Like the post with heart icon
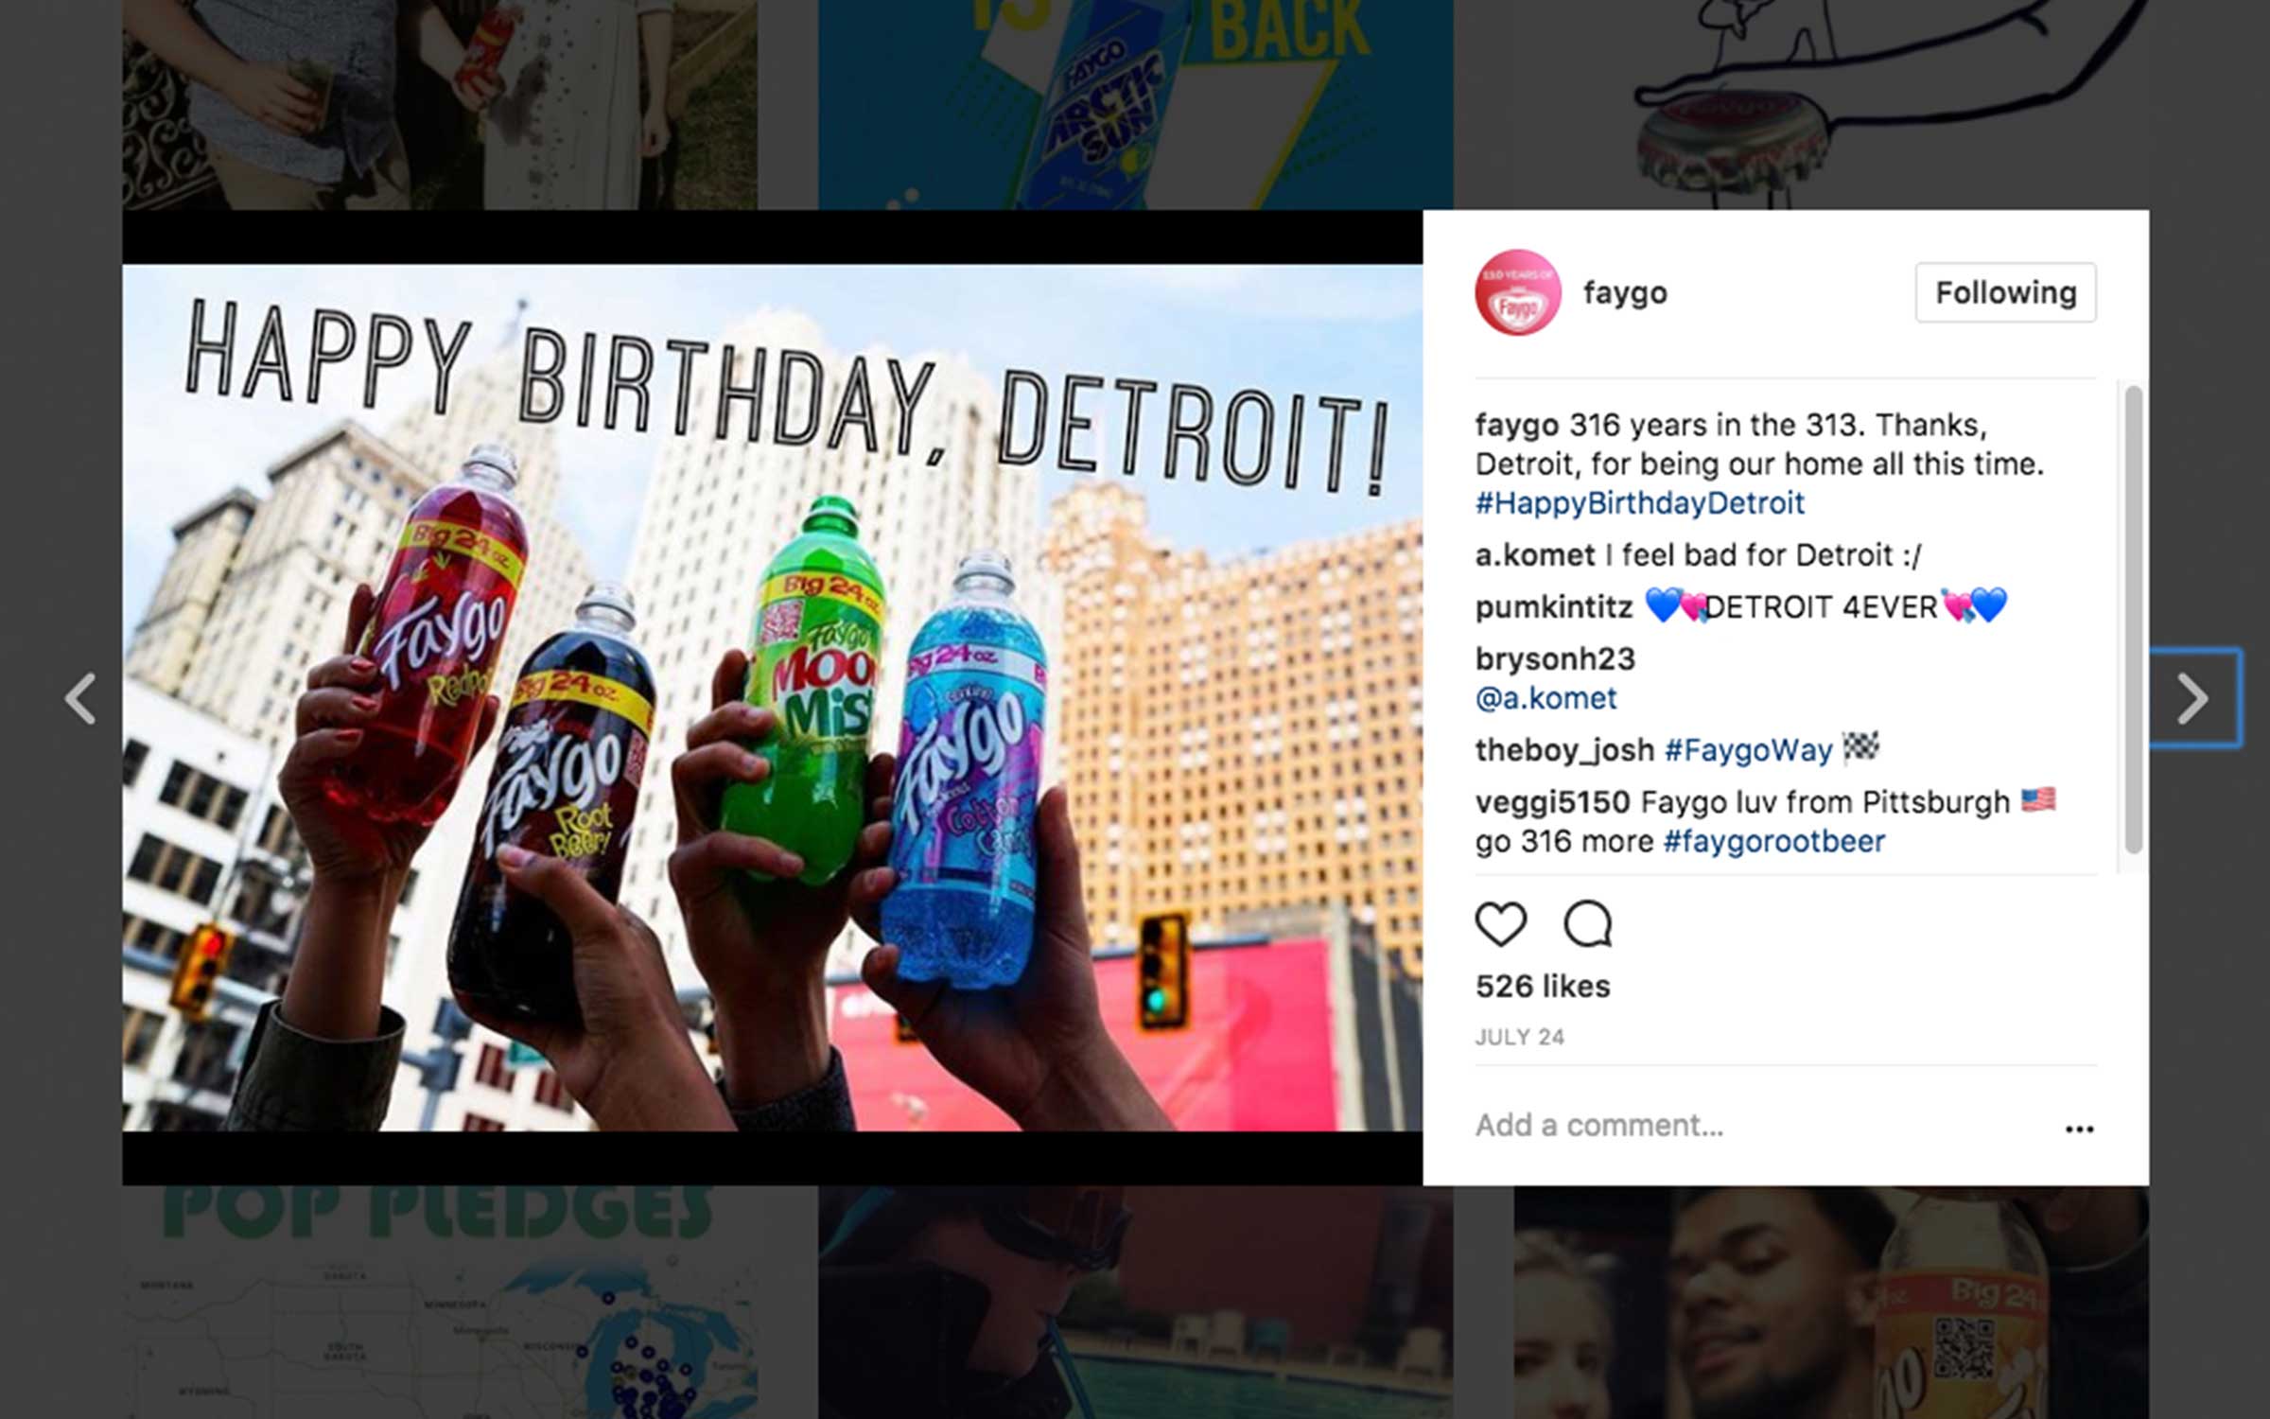This screenshot has height=1419, width=2270. coord(1501,923)
